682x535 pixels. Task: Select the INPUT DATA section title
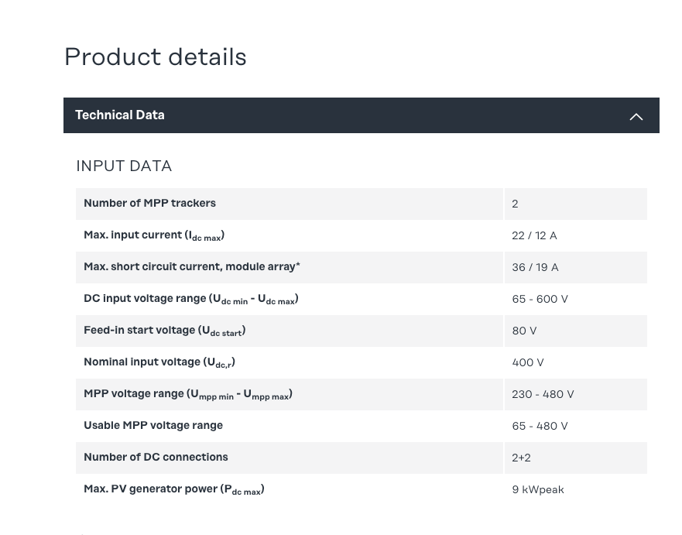point(124,166)
